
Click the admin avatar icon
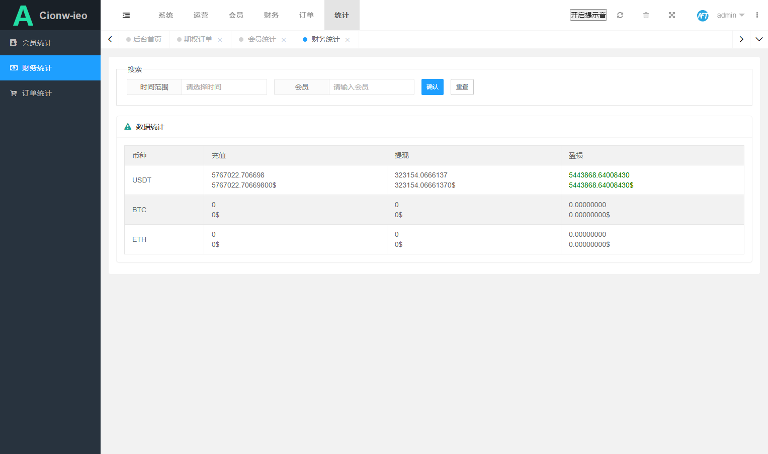[x=703, y=16]
